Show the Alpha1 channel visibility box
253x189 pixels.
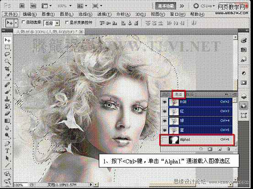point(165,140)
